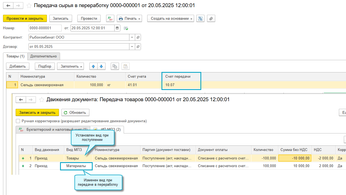Click Сумма без НДС column header

pos(295,150)
